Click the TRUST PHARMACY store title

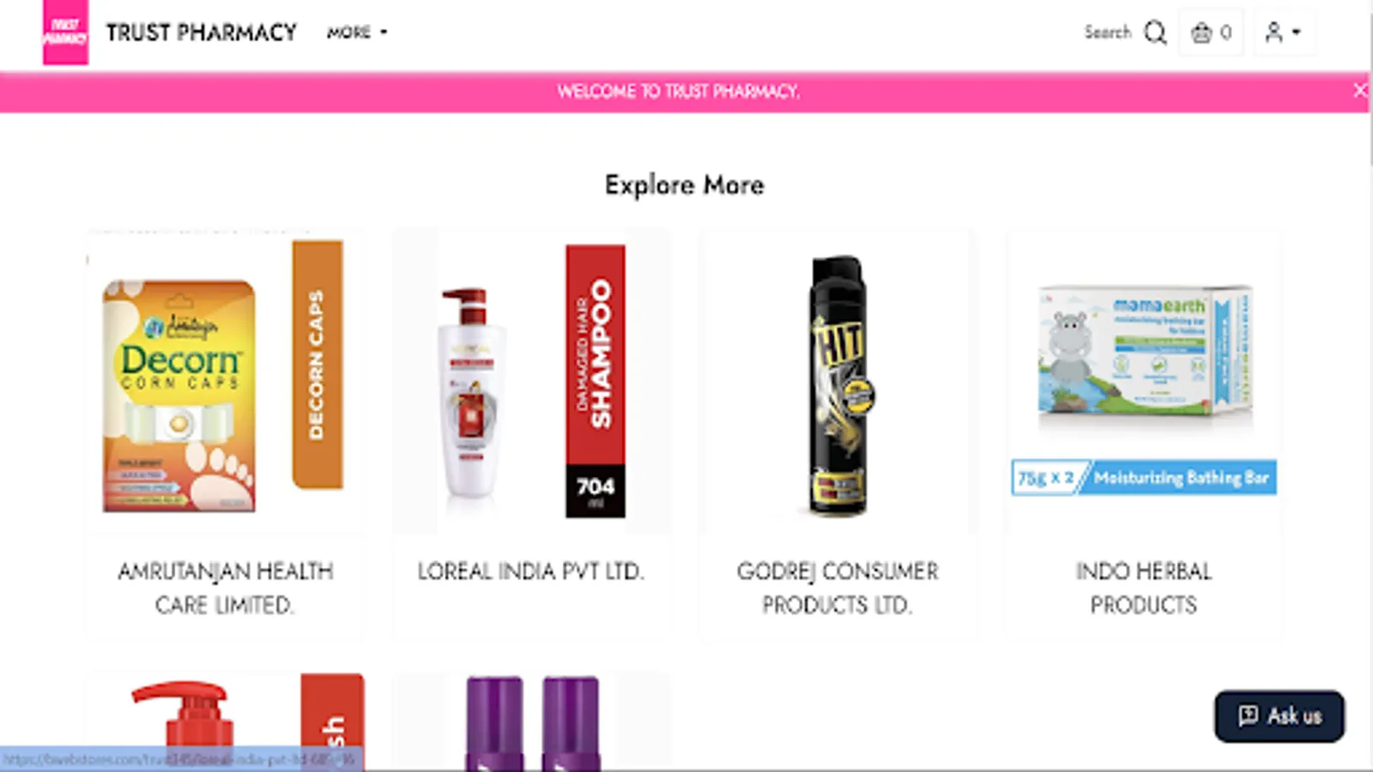click(x=202, y=33)
